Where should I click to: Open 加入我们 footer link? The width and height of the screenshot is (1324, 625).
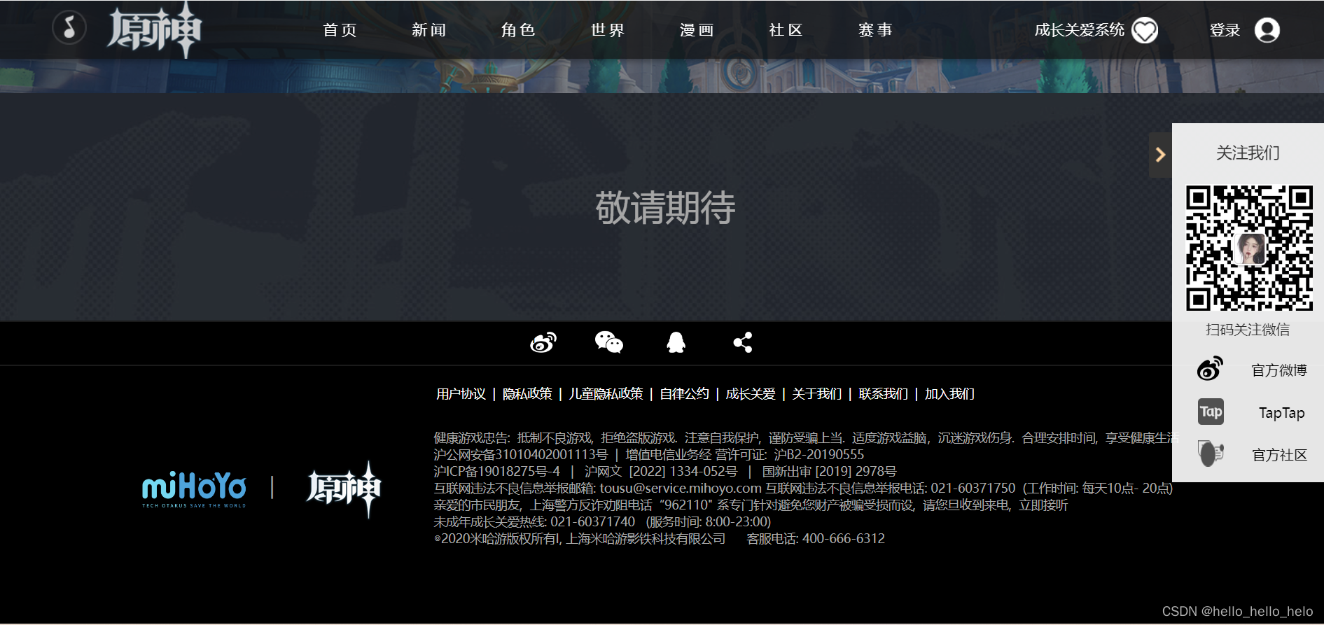[x=949, y=394]
